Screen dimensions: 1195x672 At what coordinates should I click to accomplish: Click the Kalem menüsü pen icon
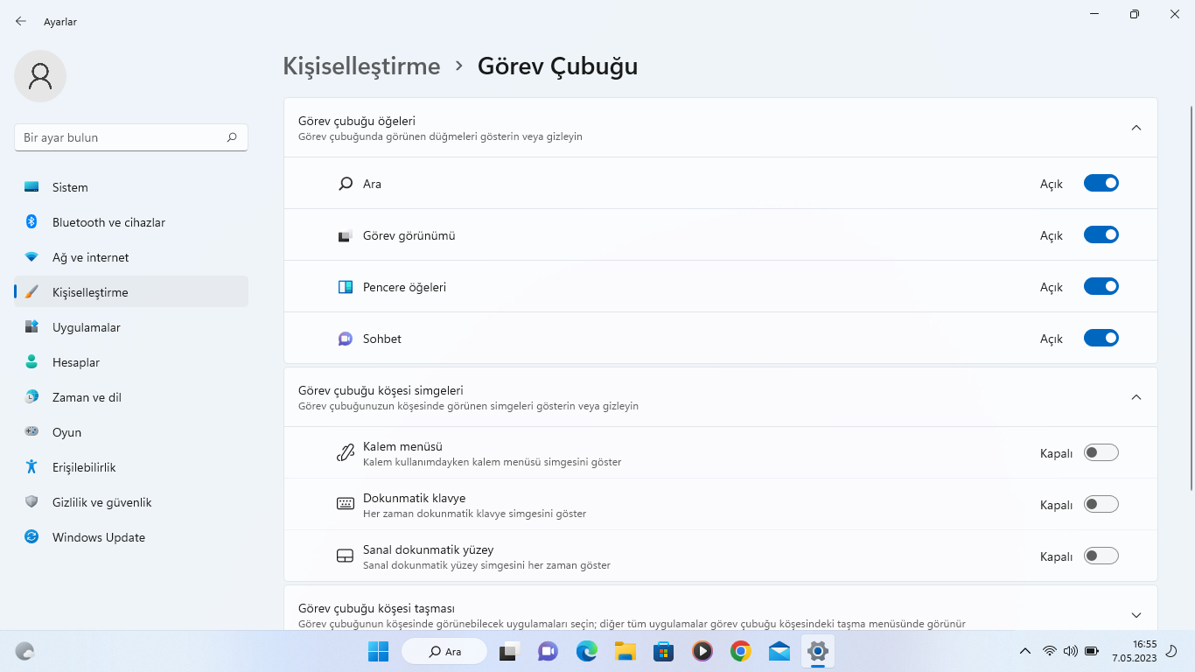[346, 452]
